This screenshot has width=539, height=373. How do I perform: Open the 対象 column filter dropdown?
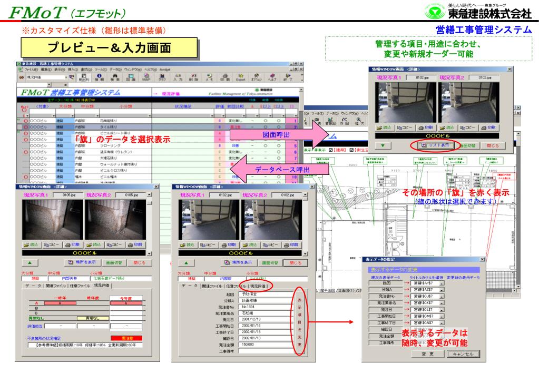coord(53,115)
